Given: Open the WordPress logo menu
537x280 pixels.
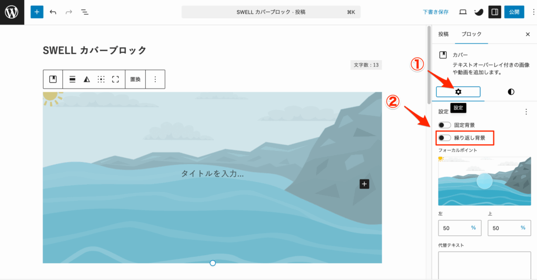Looking at the screenshot, I should (x=12, y=13).
